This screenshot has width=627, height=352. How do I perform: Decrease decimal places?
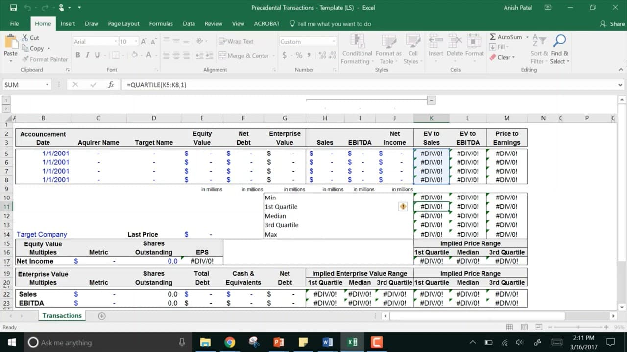pyautogui.click(x=334, y=56)
